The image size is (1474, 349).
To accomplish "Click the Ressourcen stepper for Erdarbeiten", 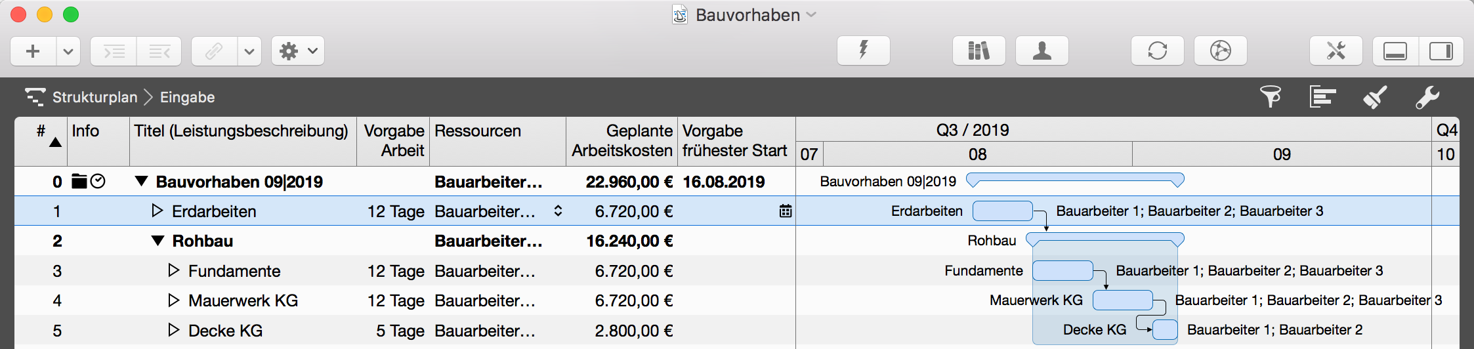I will (558, 211).
